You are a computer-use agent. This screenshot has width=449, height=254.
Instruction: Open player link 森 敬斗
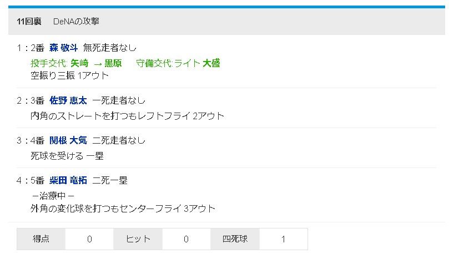(63, 48)
